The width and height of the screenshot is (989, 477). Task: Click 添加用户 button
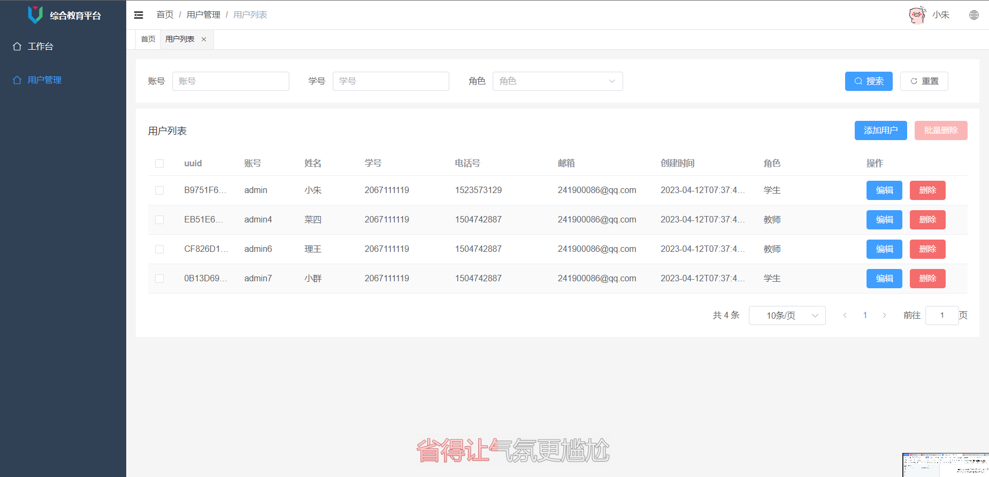pyautogui.click(x=881, y=130)
